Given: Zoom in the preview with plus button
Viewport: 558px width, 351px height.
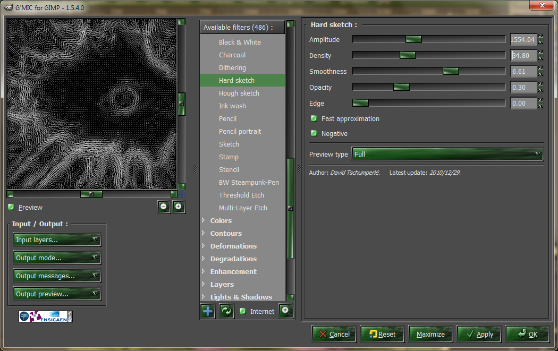Looking at the screenshot, I should (x=179, y=207).
